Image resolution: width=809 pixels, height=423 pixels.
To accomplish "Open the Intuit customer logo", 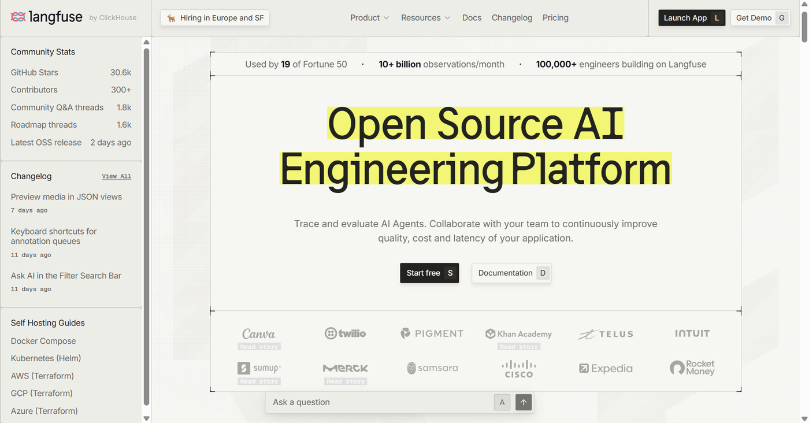I will [692, 333].
